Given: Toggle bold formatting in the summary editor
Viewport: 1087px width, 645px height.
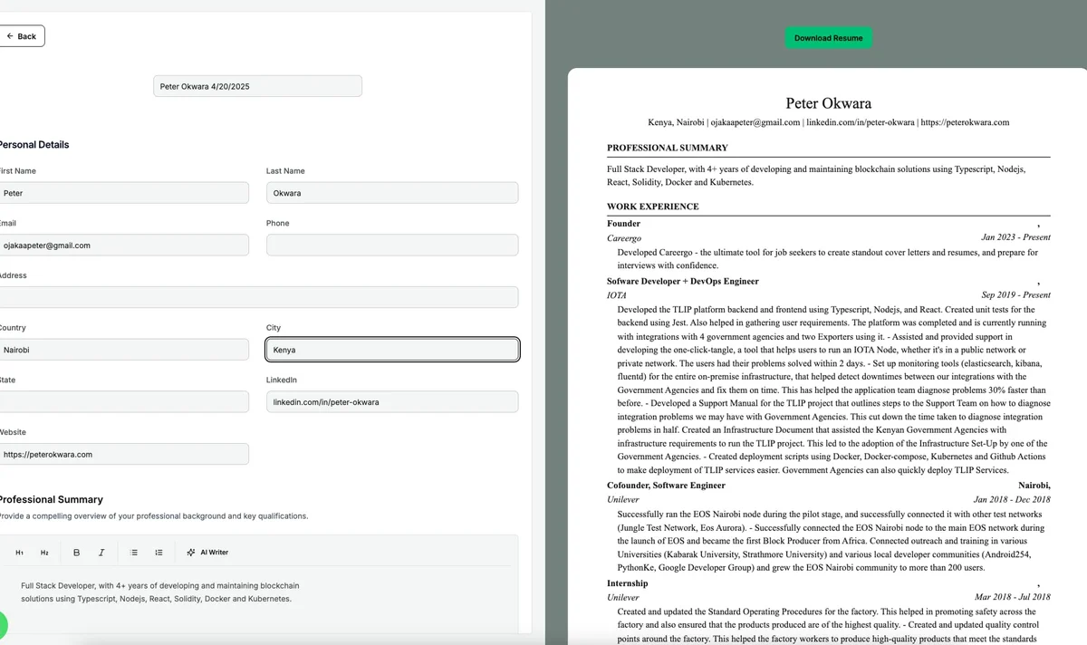Looking at the screenshot, I should 76,552.
